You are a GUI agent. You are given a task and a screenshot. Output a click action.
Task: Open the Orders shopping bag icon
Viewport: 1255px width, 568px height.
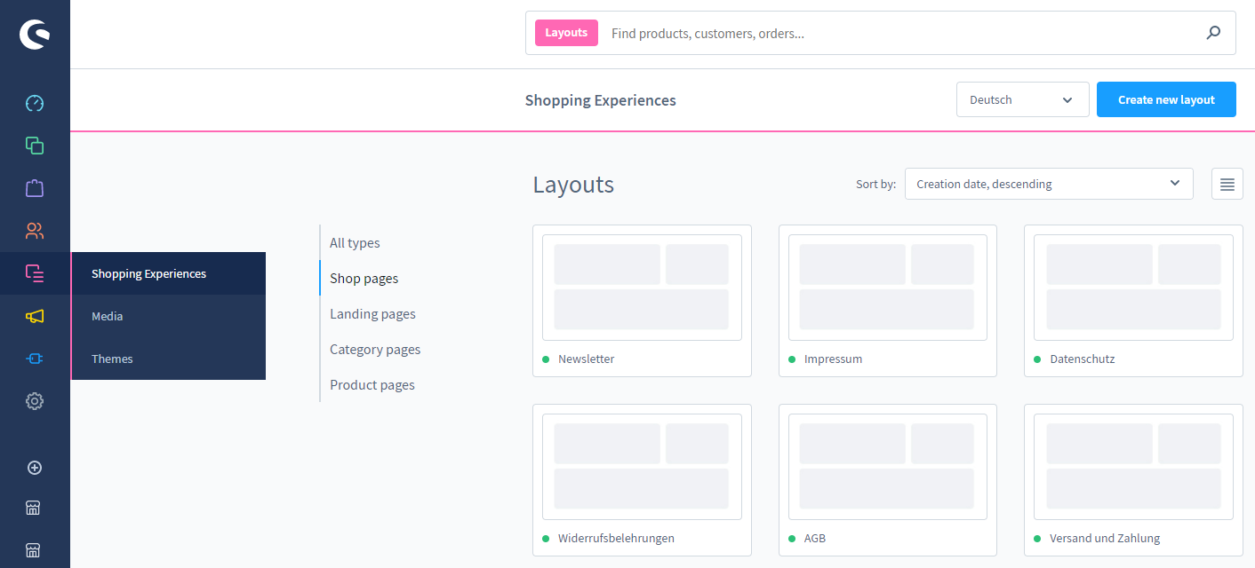point(35,188)
